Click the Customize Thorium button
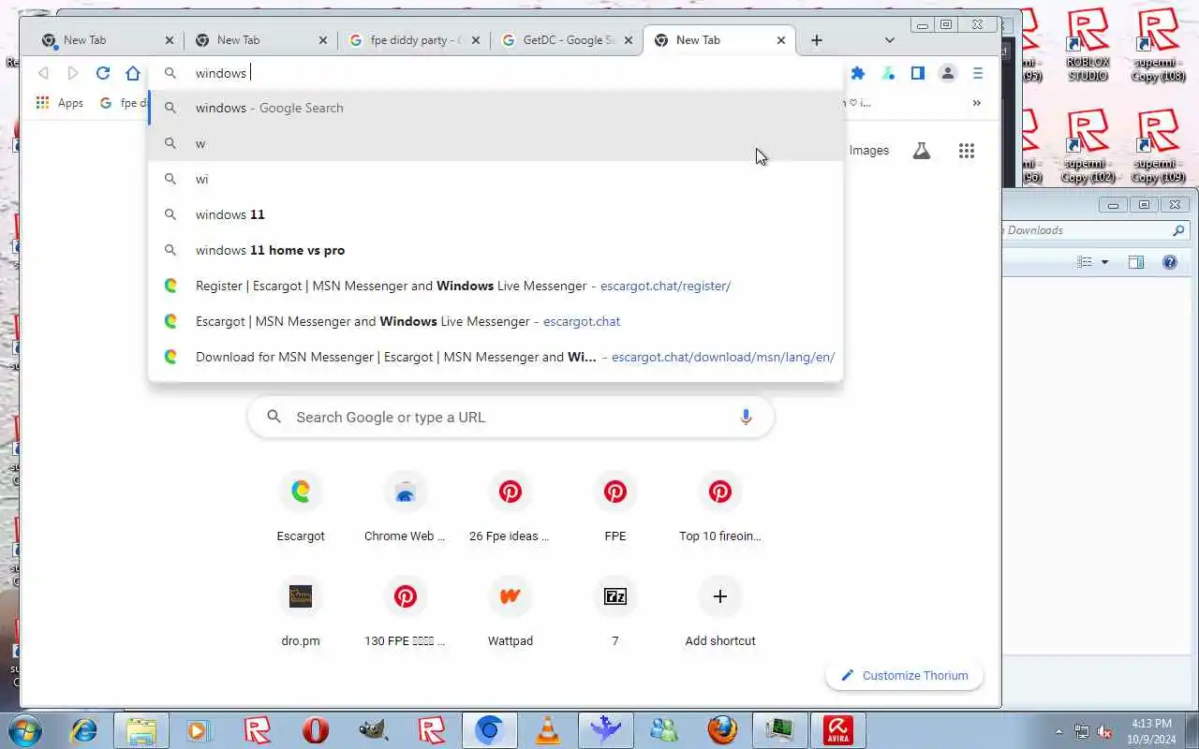 904,675
